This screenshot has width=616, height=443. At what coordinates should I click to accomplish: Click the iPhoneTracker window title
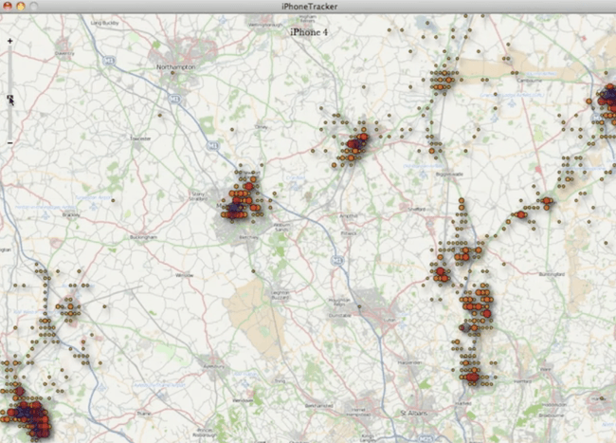(x=310, y=7)
